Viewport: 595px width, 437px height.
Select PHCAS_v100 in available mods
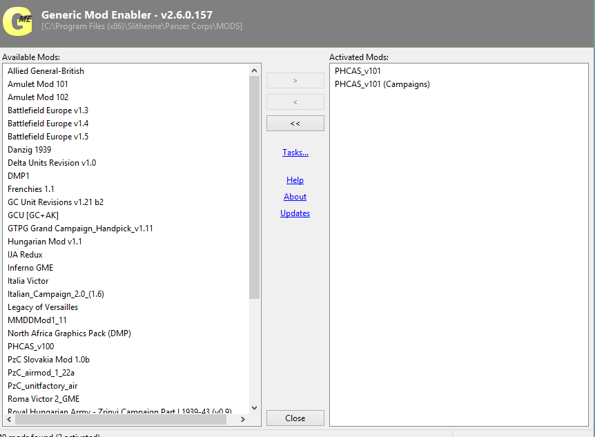click(x=31, y=347)
